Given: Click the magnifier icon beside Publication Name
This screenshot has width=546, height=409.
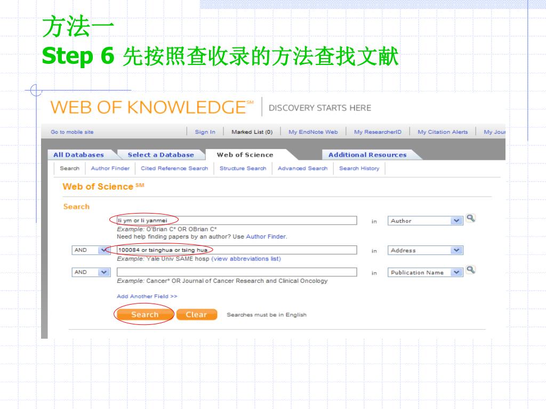Looking at the screenshot, I should click(471, 270).
